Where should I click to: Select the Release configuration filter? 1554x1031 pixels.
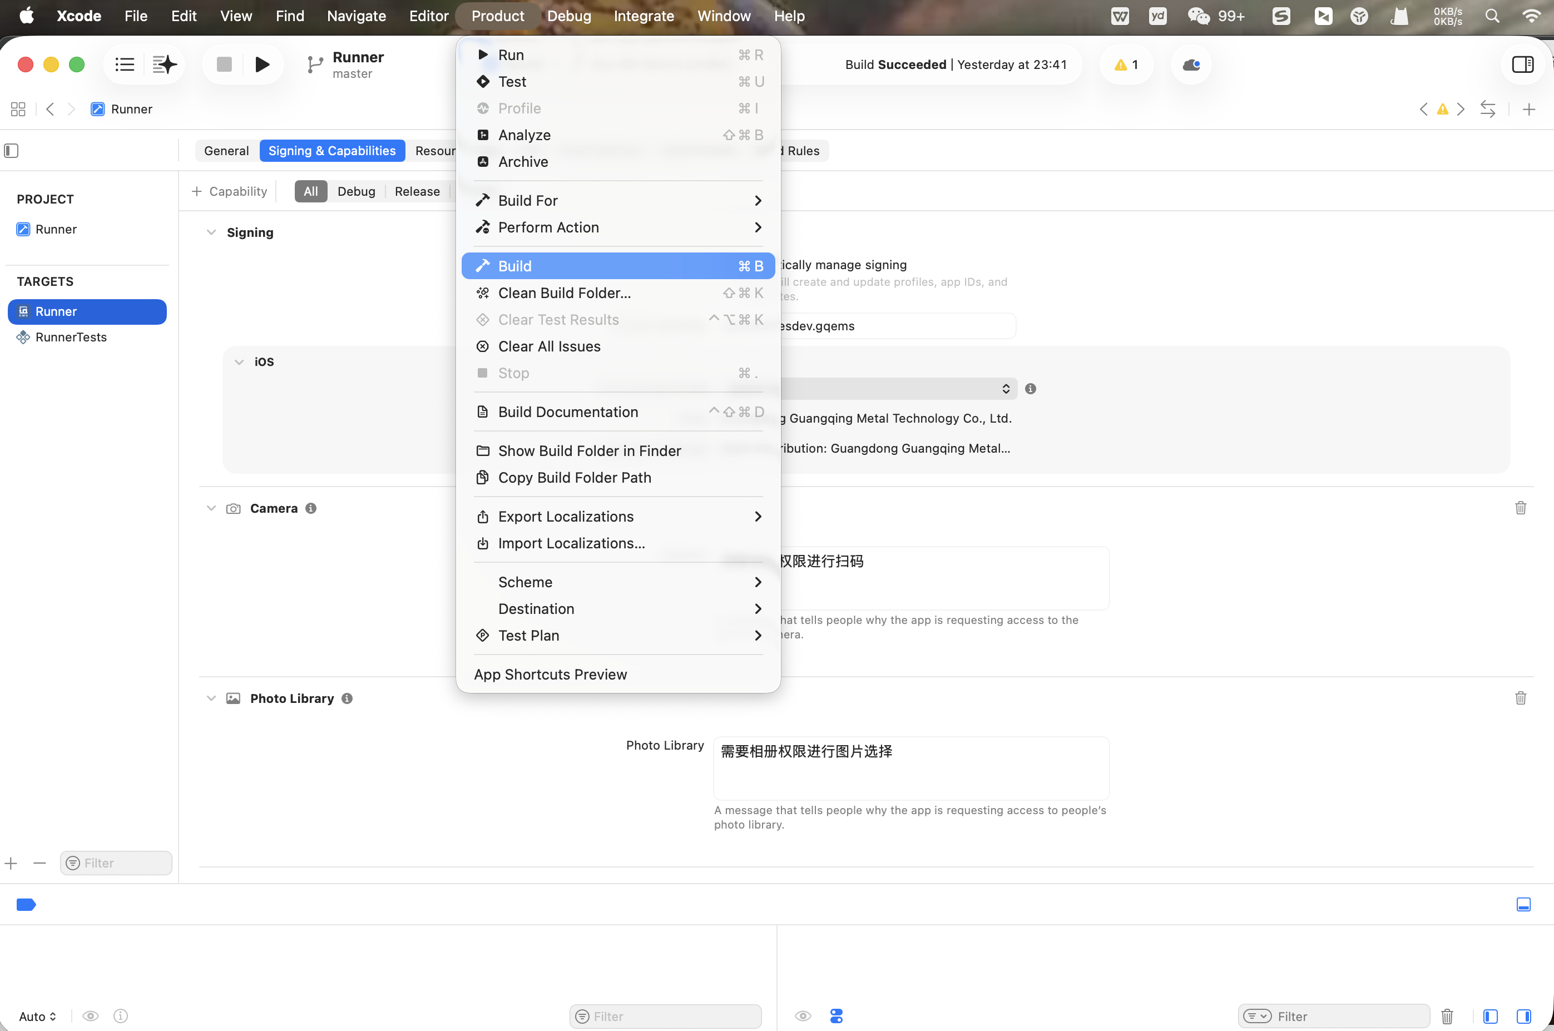tap(417, 191)
